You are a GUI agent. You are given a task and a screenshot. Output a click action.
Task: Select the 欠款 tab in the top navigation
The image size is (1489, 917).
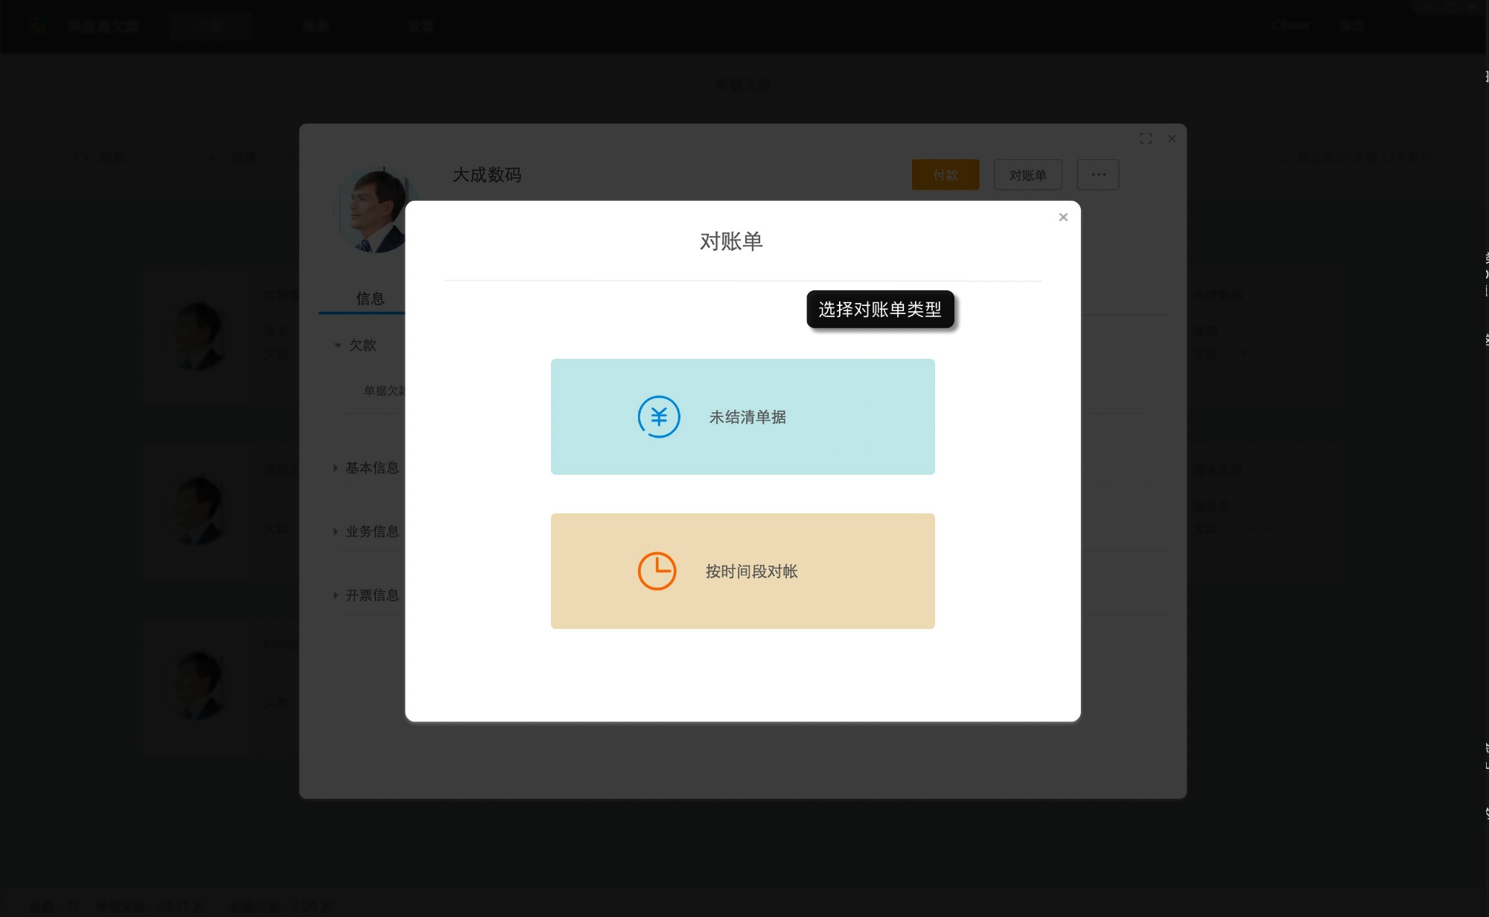coord(210,25)
